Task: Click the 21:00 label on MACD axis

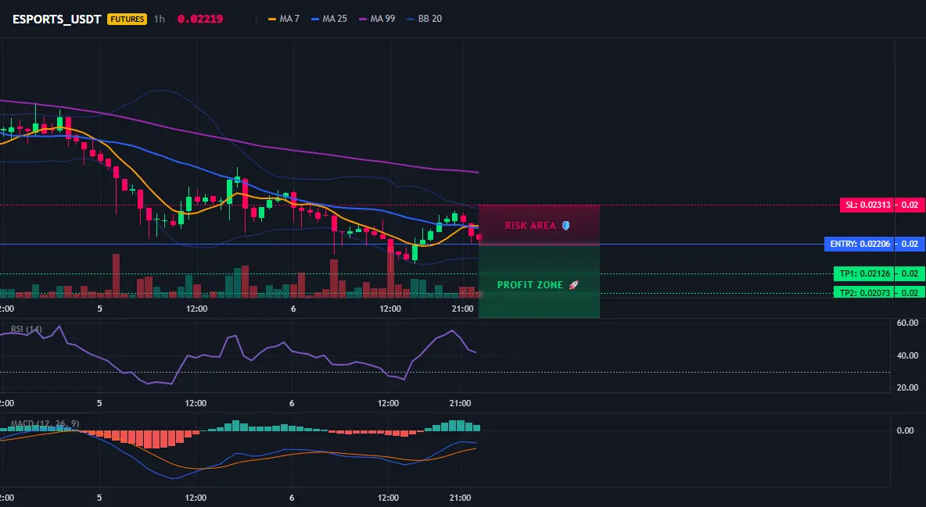Action: 460,498
